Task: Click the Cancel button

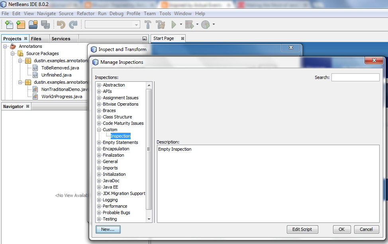Action: pos(366,229)
